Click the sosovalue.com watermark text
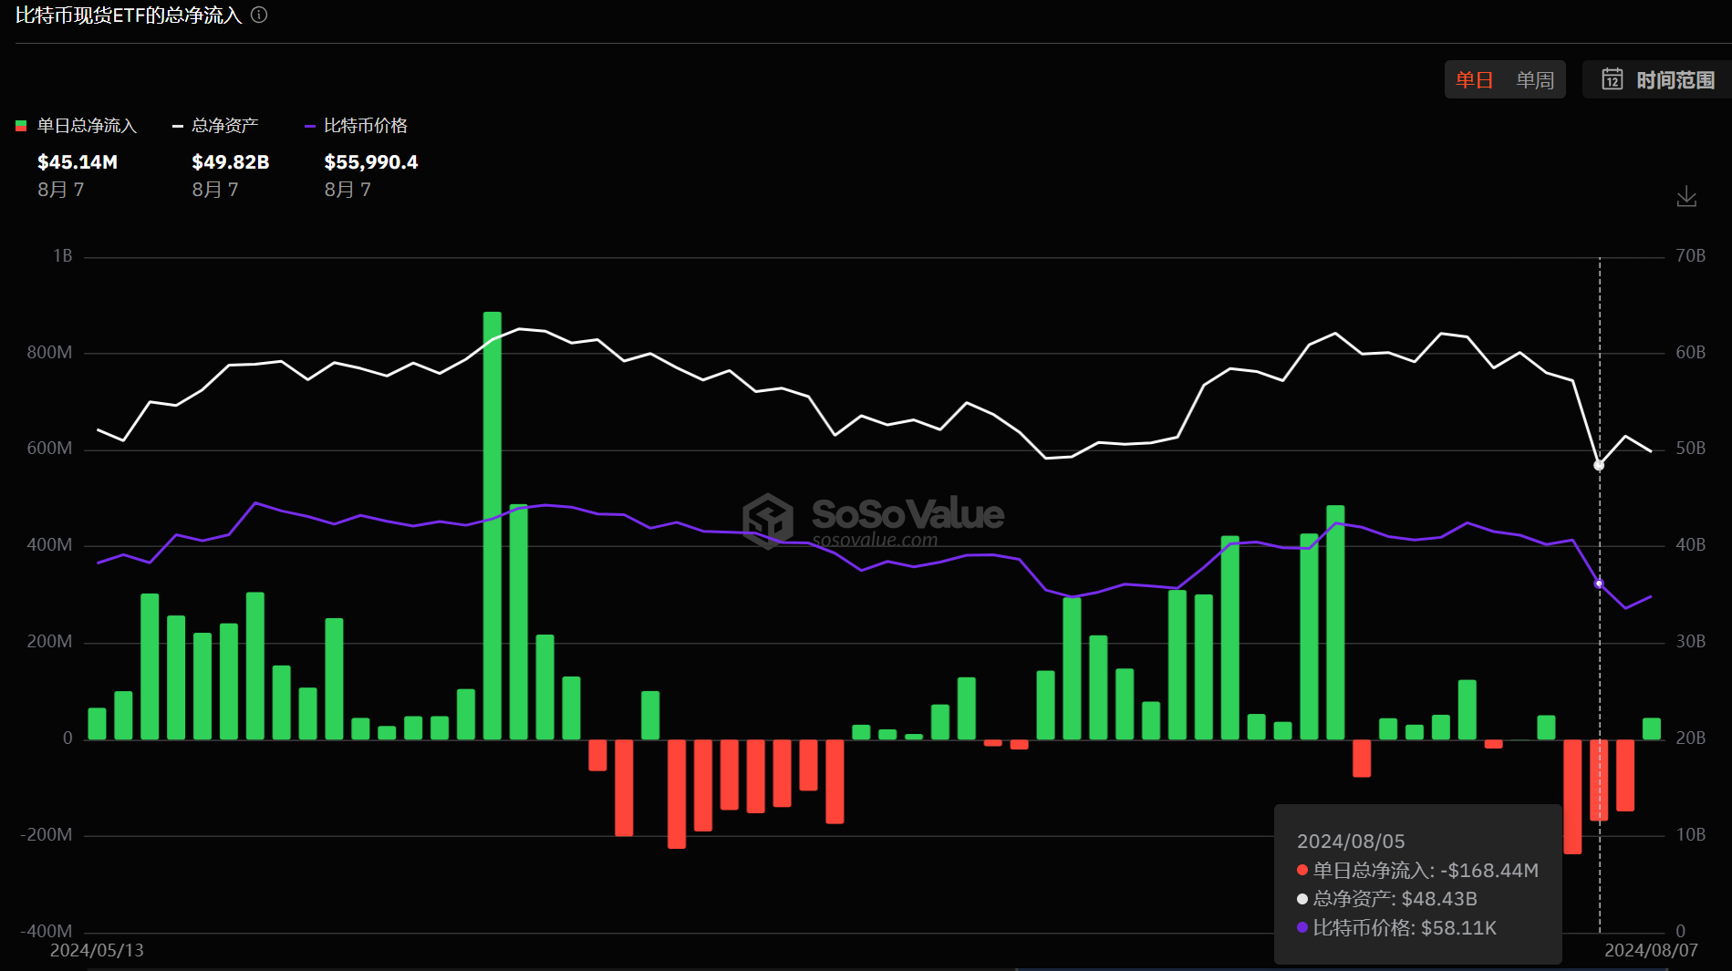This screenshot has width=1732, height=971. [x=874, y=541]
